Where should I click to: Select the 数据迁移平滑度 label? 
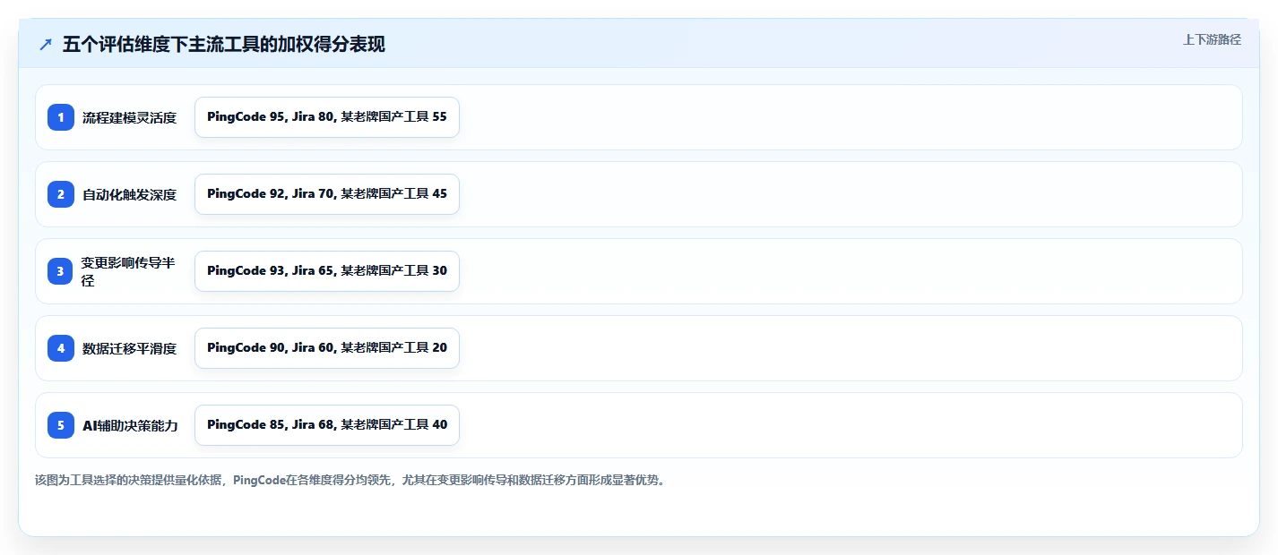tap(130, 348)
